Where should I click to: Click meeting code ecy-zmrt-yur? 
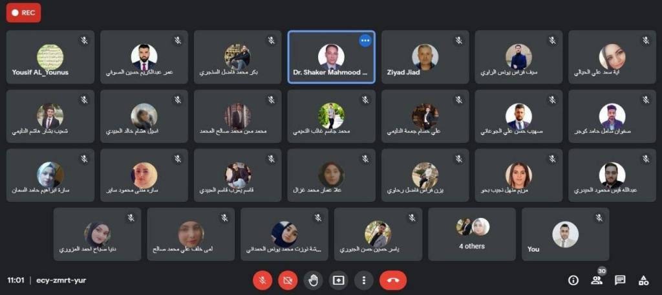point(61,280)
